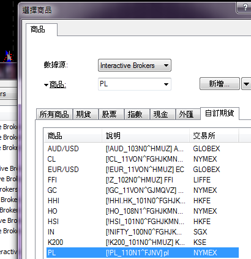
Task: Expand the PL symbol combo box arrow
Action: (x=166, y=84)
